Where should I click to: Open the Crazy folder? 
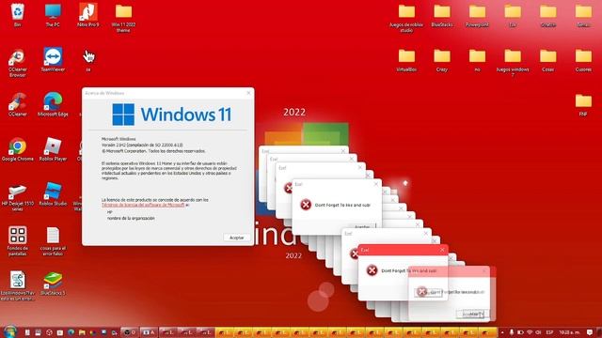pyautogui.click(x=442, y=60)
